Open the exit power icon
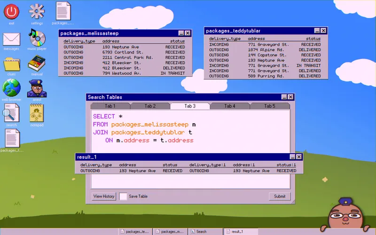 click(x=11, y=11)
